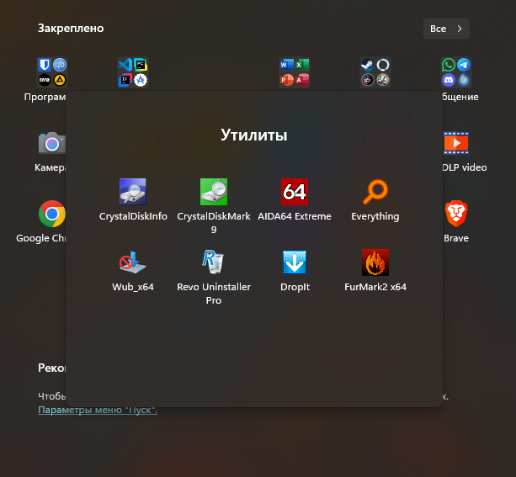Click the Закреплено heading
This screenshot has height=477, width=516.
[71, 29]
